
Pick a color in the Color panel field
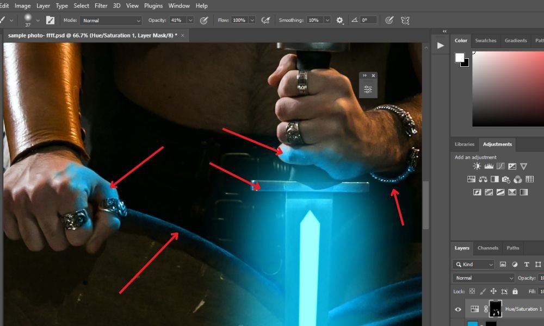pos(508,89)
